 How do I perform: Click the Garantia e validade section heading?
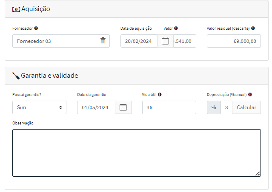tap(49, 76)
